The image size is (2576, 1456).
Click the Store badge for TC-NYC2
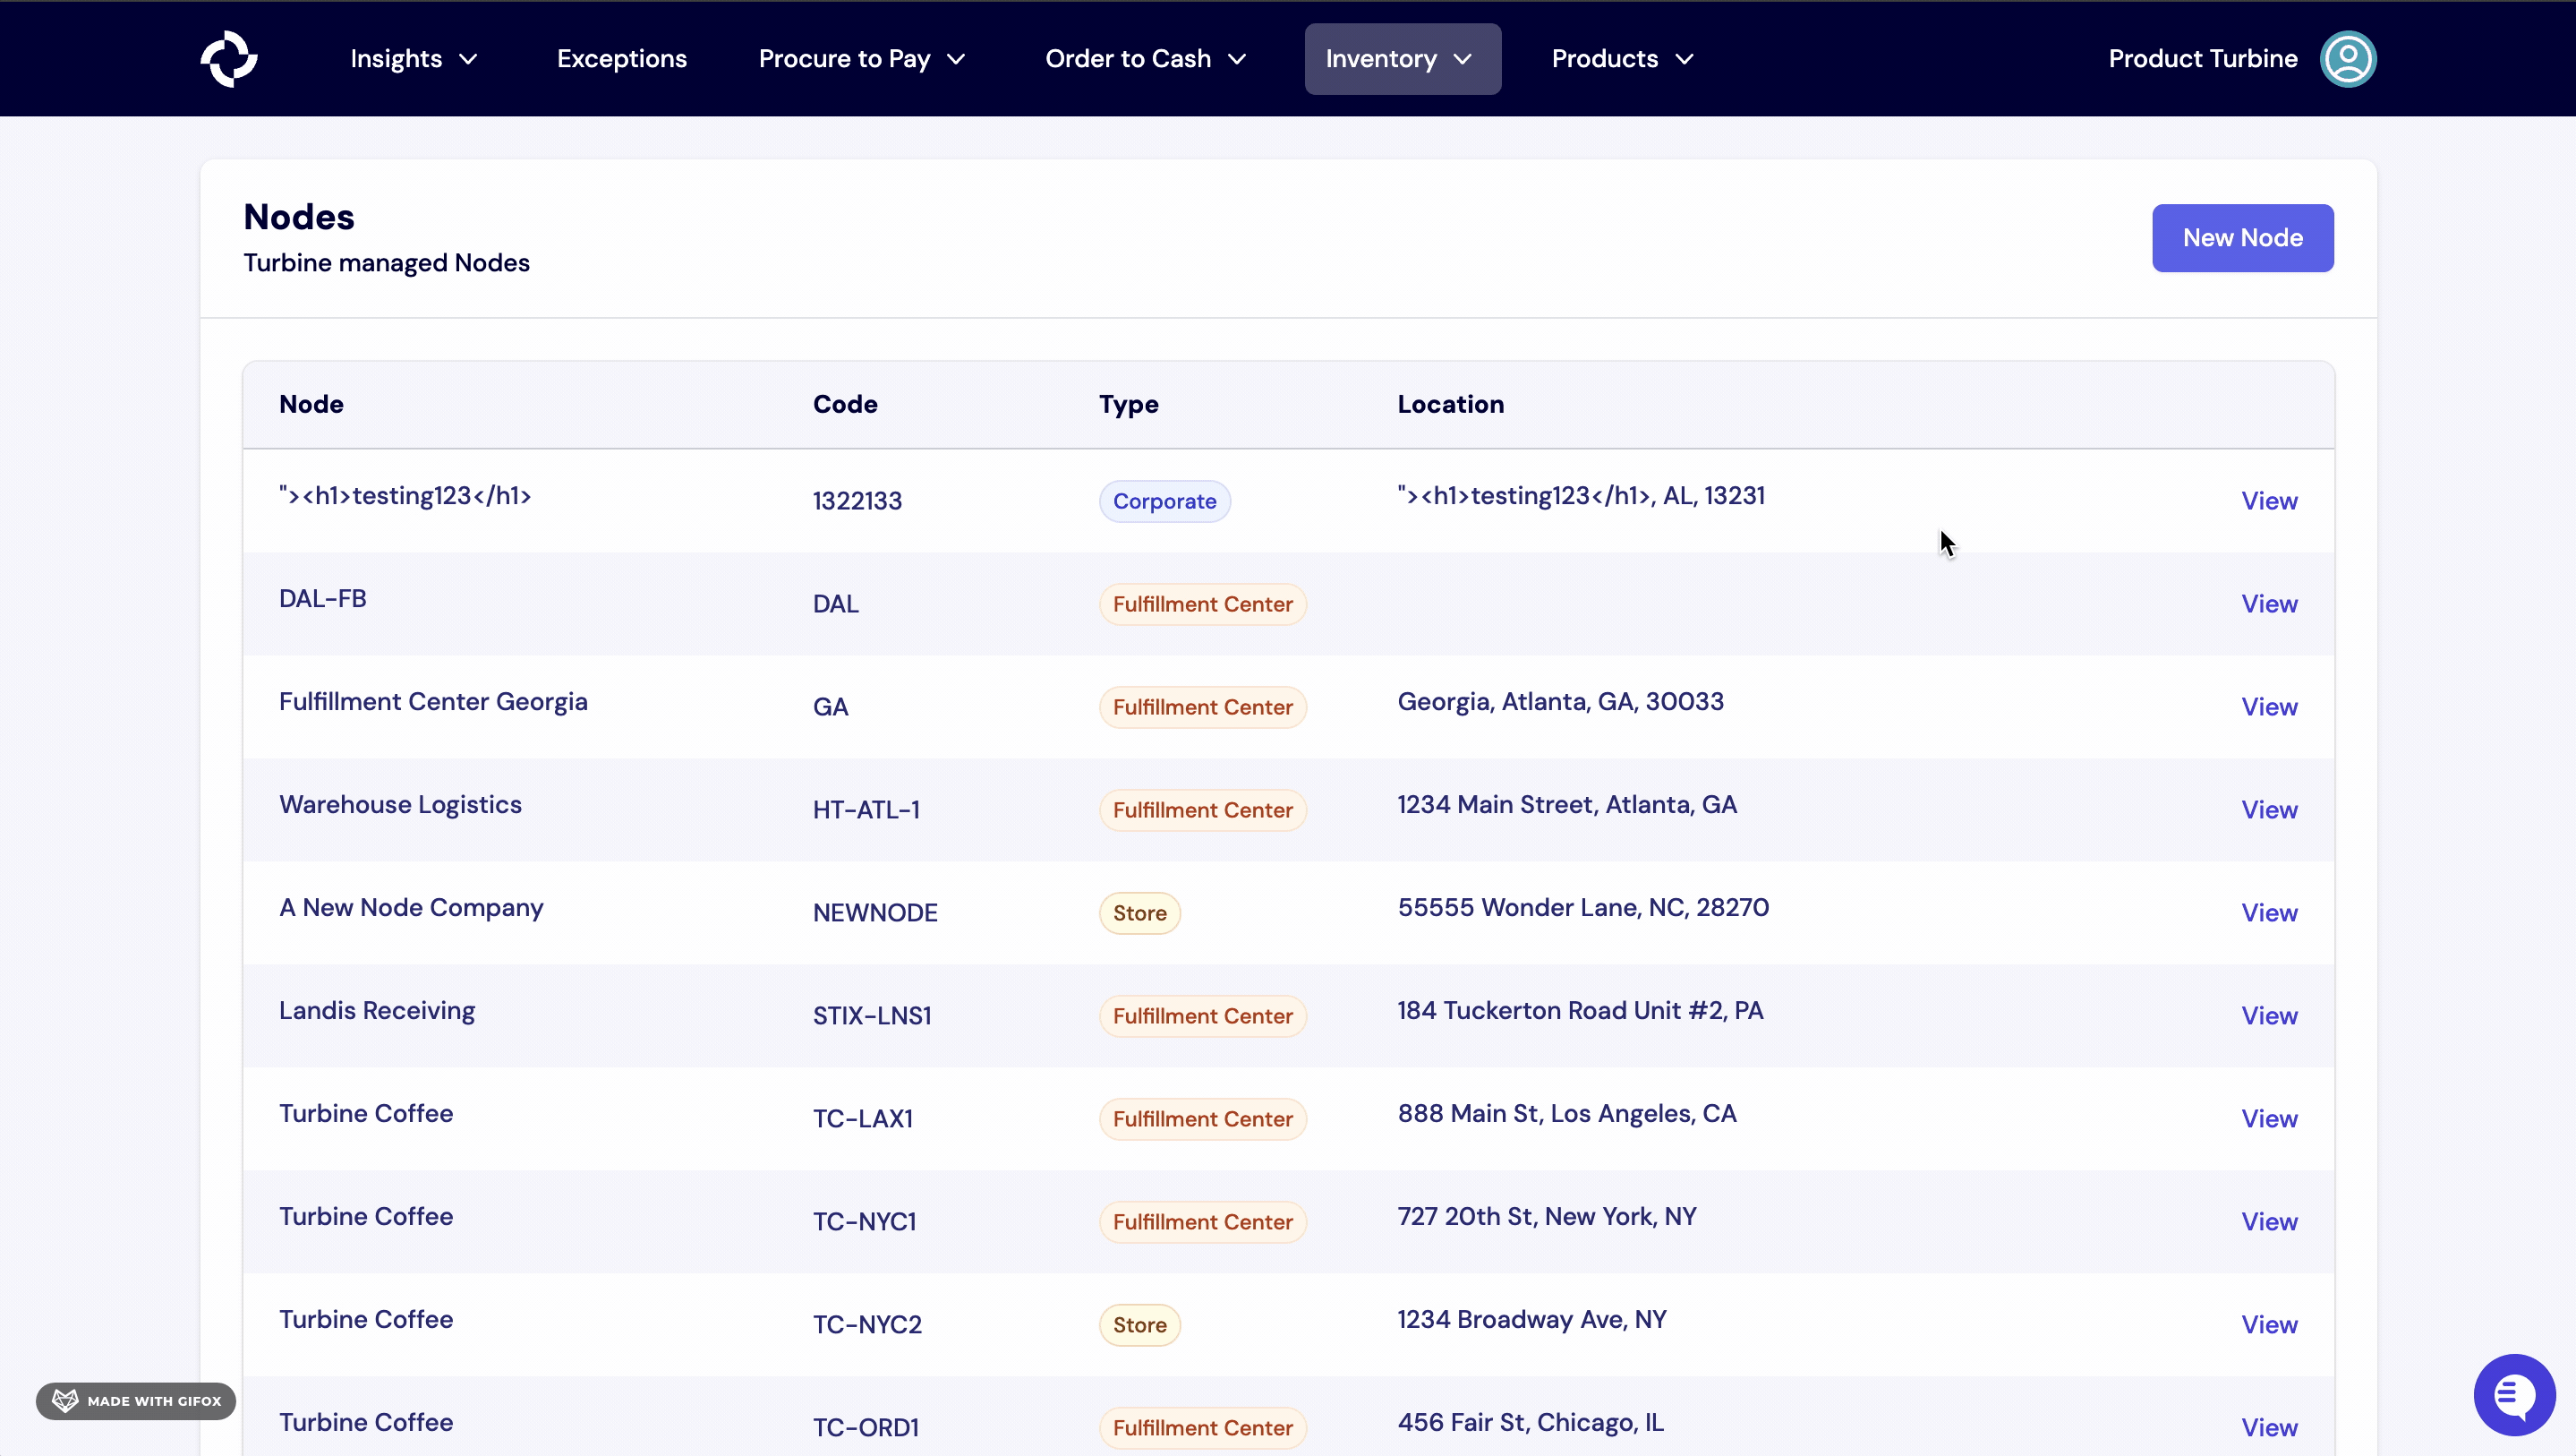click(x=1139, y=1323)
